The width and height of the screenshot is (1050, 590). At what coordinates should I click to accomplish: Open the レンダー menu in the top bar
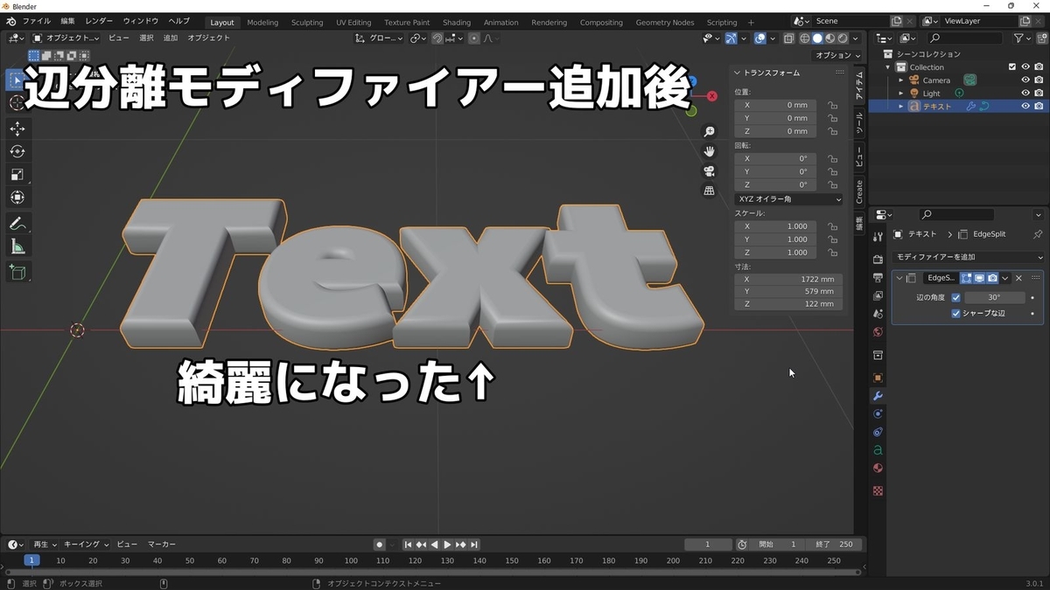click(98, 20)
